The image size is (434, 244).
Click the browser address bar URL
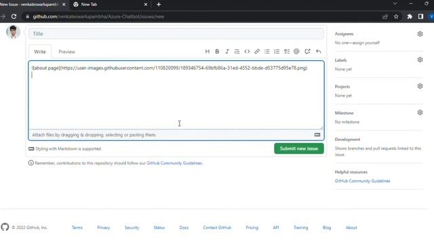[98, 16]
